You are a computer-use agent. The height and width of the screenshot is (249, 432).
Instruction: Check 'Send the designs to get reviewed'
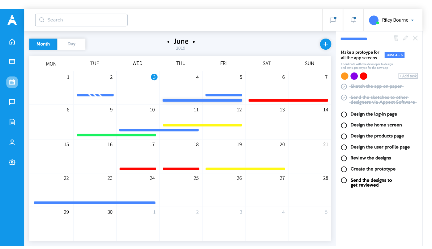344,180
